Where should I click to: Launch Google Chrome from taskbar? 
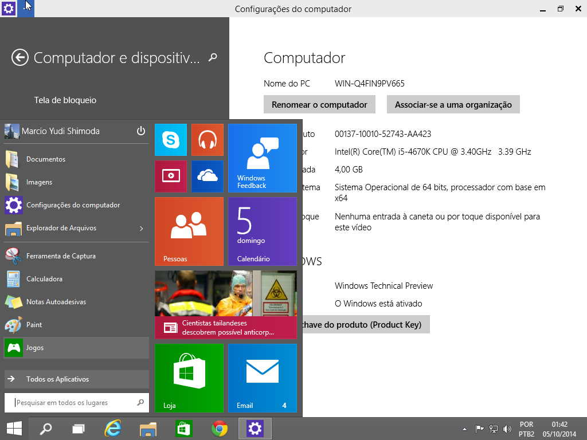click(220, 429)
